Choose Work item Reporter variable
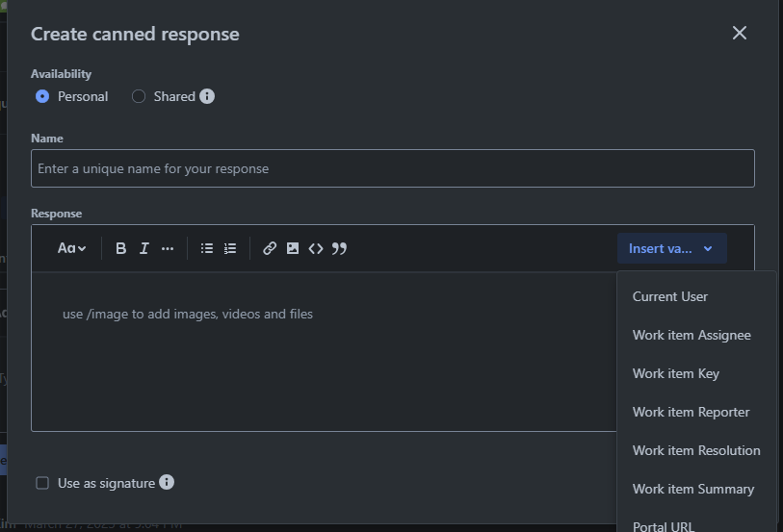The width and height of the screenshot is (783, 532). pos(696,412)
